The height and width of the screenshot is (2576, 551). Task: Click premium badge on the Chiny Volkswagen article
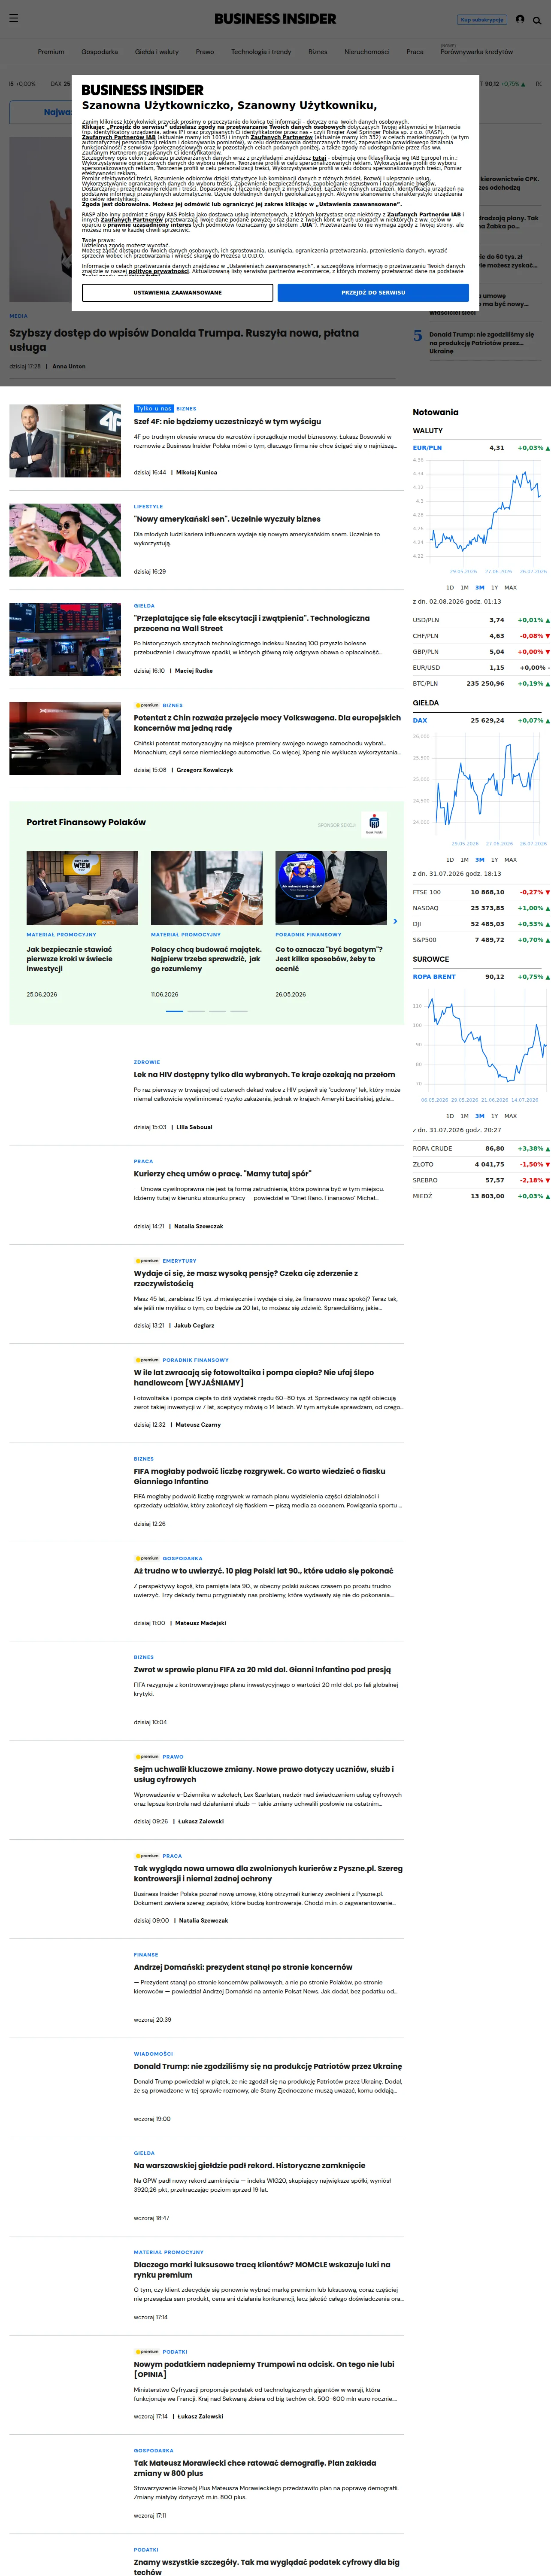point(147,705)
